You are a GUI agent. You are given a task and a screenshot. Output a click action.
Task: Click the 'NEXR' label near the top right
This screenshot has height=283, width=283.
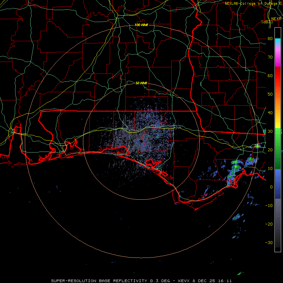pyautogui.click(x=276, y=19)
